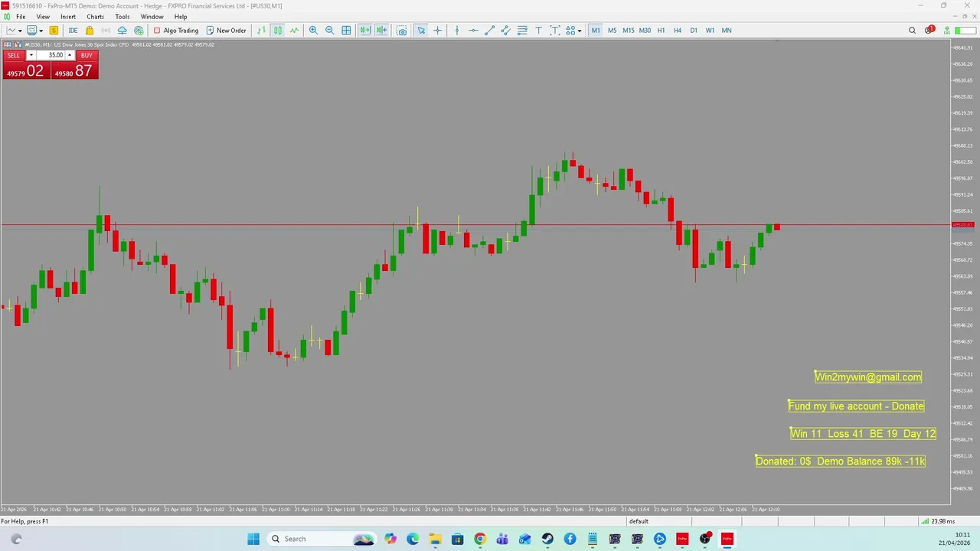Open the File menu
Image resolution: width=980 pixels, height=551 pixels.
click(21, 17)
